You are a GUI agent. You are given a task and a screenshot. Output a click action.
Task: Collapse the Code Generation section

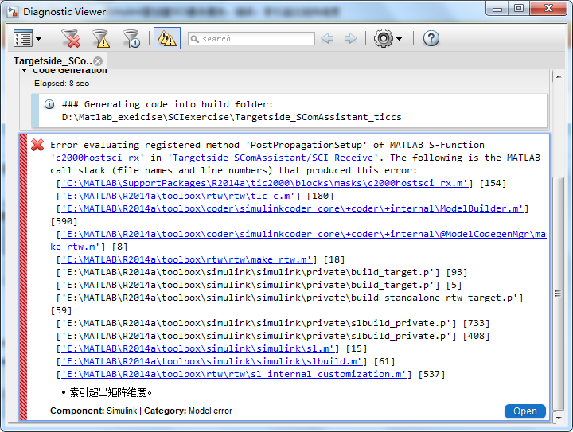tap(25, 70)
